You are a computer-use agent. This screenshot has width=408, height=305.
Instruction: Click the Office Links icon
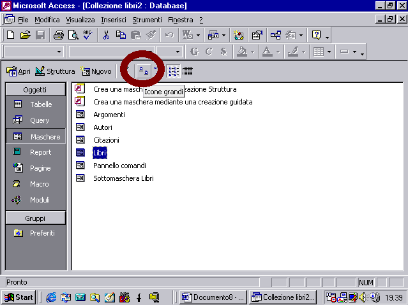188,35
